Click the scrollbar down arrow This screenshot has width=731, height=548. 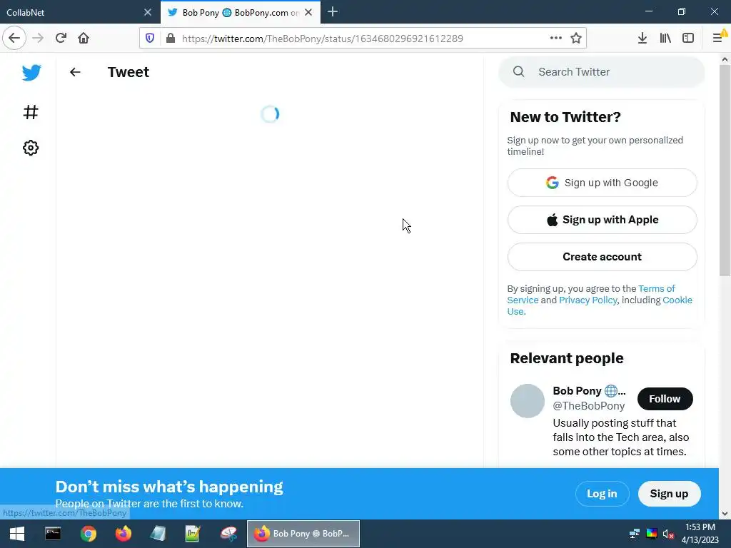click(725, 514)
